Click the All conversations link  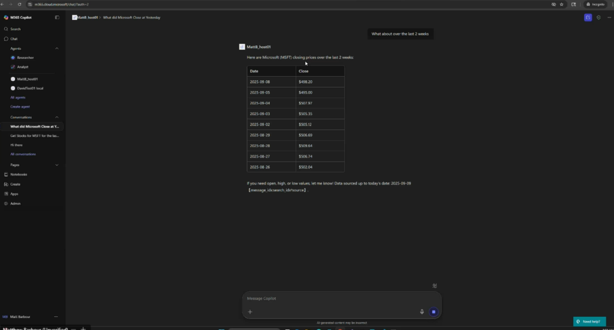point(23,154)
